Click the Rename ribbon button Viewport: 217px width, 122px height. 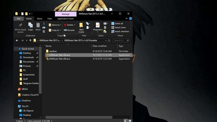tap(69, 30)
